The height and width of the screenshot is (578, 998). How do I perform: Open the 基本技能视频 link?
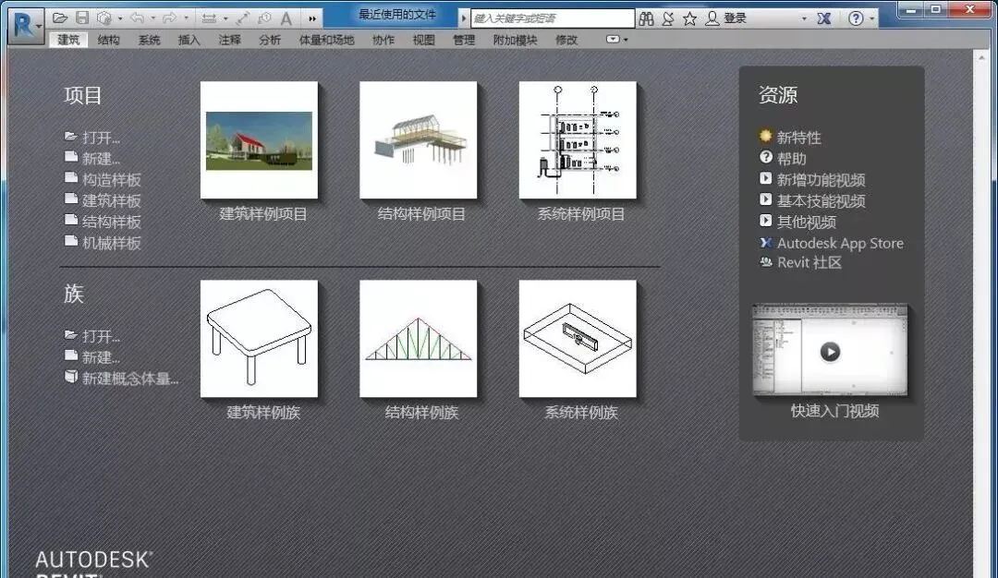point(813,200)
